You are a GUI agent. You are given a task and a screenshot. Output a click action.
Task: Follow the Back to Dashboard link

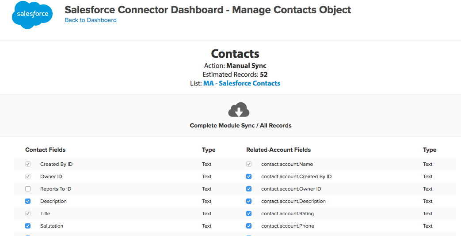[x=91, y=20]
